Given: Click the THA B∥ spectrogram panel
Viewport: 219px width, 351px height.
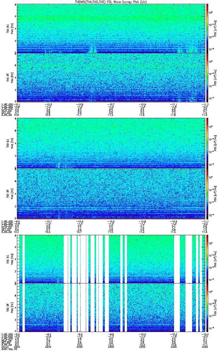Looking at the screenshot, I should point(111,77).
